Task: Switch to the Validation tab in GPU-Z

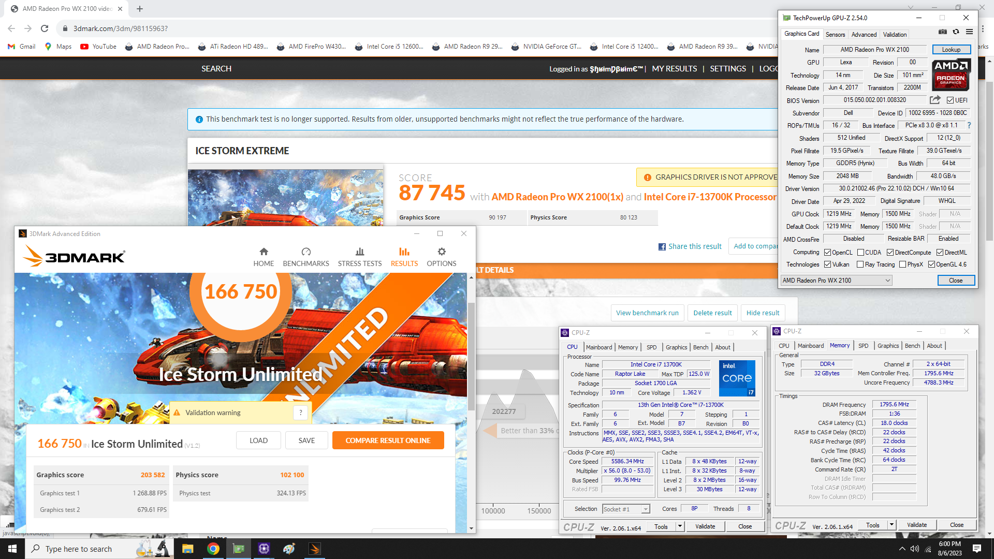Action: coord(895,35)
